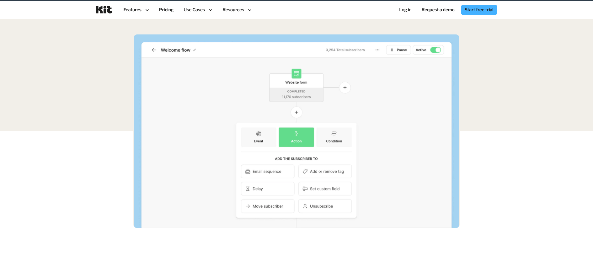Click the back arrow beside Welcome flow

[x=154, y=50]
